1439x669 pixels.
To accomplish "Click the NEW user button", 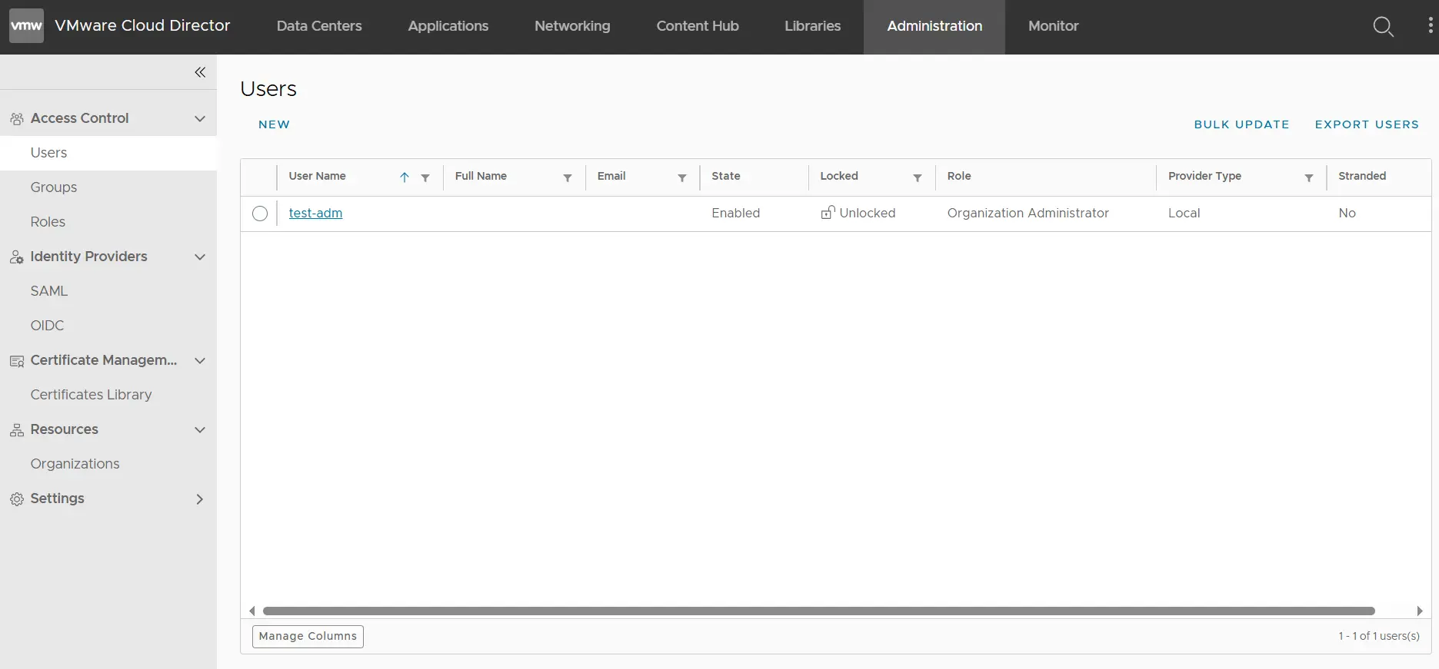I will tap(275, 124).
